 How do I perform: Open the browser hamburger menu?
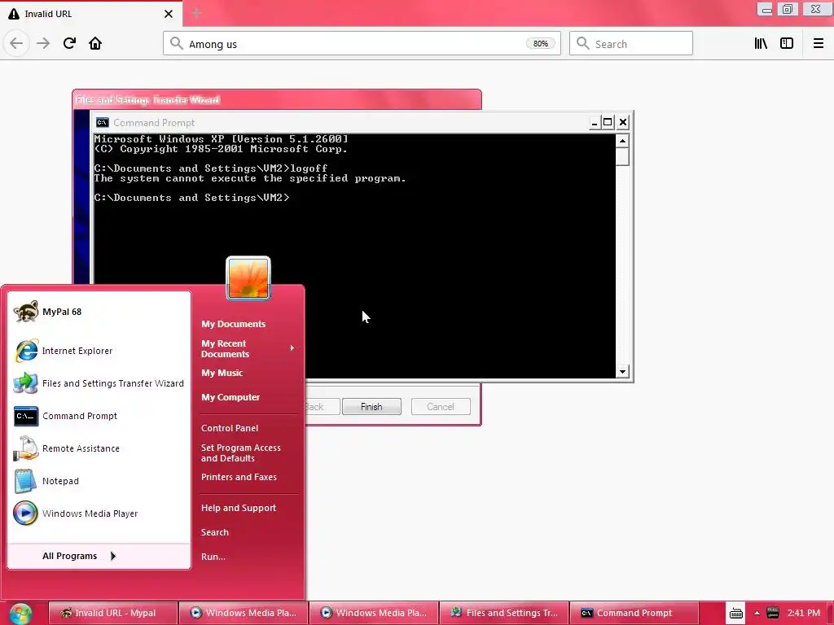pyautogui.click(x=818, y=43)
